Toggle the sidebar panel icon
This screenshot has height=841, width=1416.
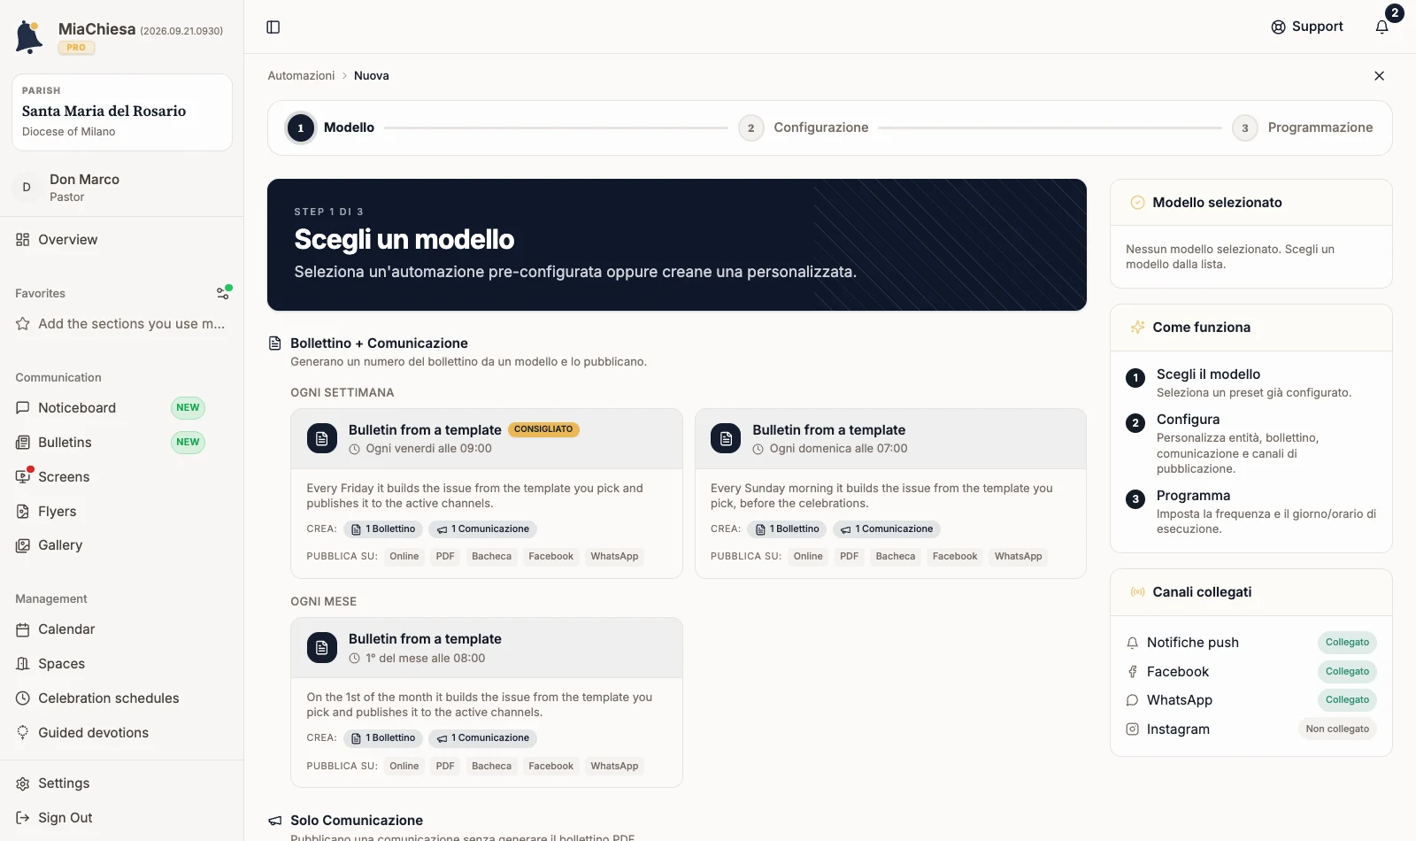point(273,27)
